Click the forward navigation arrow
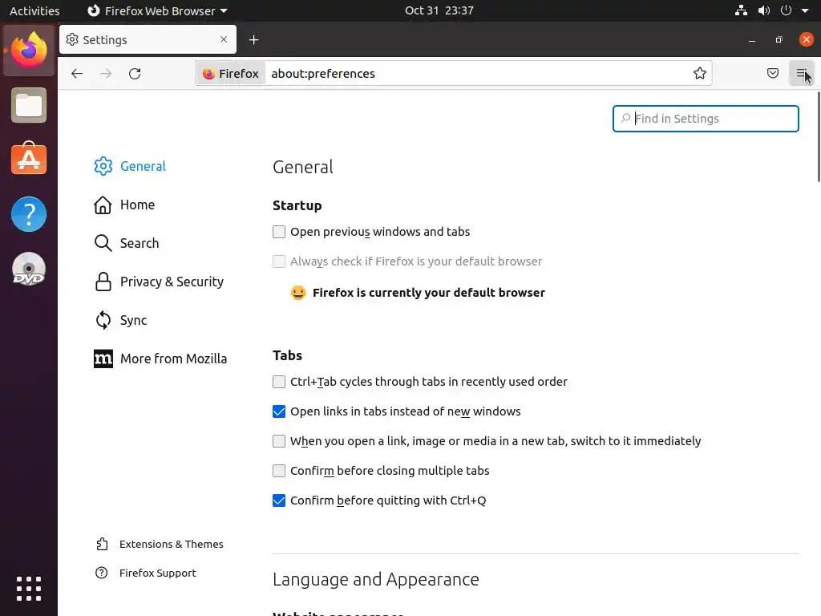Screen dimensions: 821x616 point(106,73)
